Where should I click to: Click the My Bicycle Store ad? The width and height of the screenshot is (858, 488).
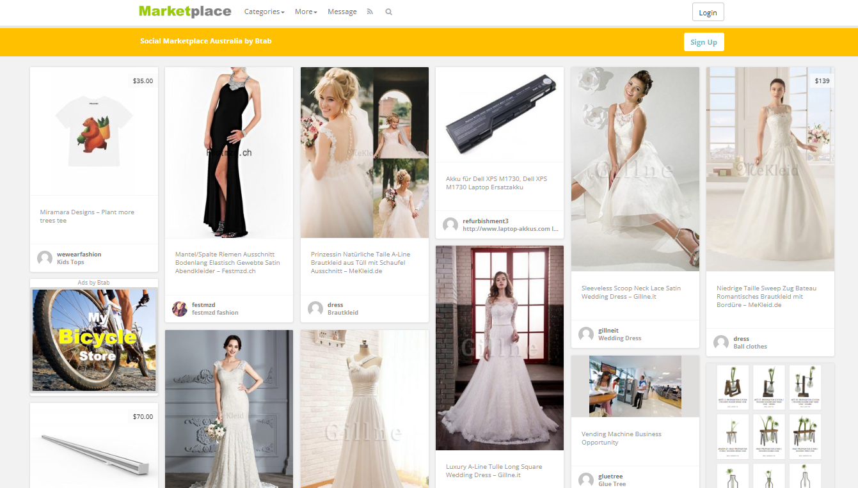click(x=94, y=339)
